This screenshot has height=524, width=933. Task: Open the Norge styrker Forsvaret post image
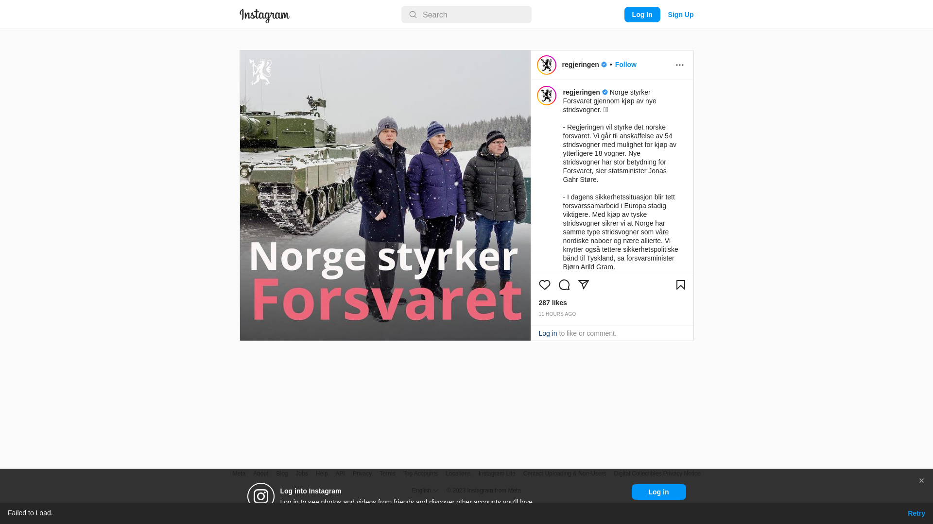coord(385,196)
